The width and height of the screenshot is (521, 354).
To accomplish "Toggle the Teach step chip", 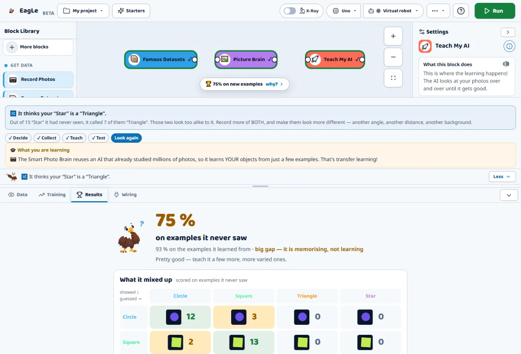I will [74, 138].
